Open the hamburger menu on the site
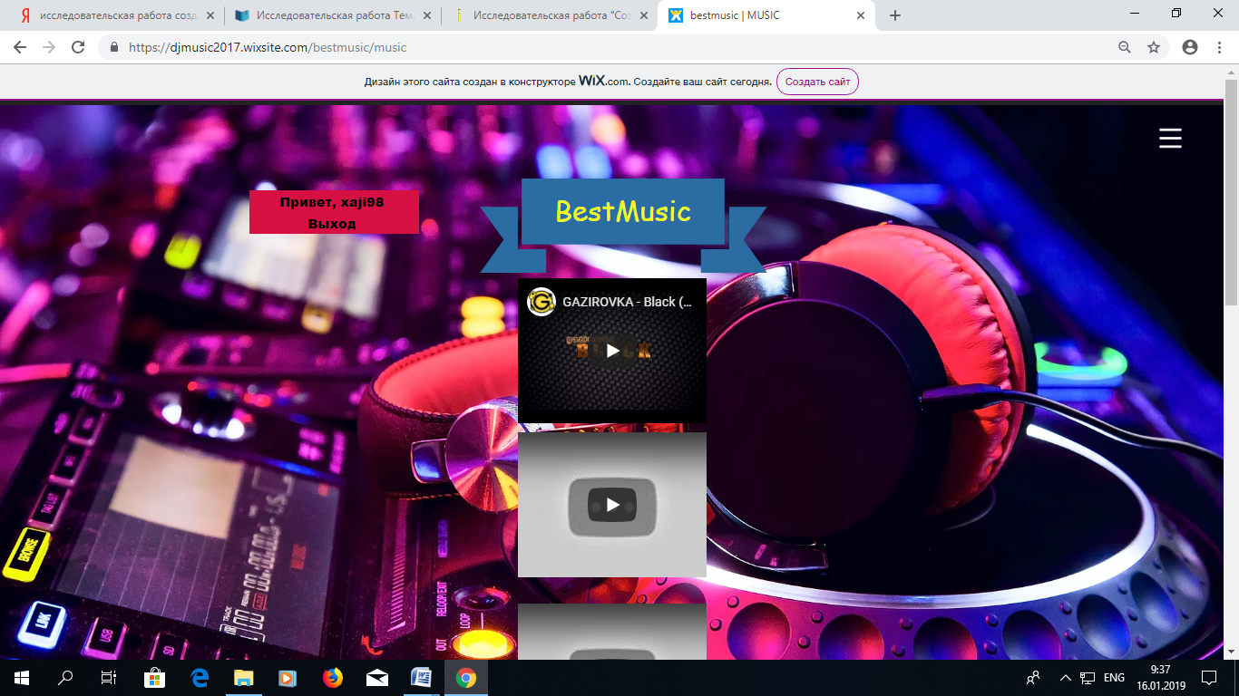Image resolution: width=1239 pixels, height=696 pixels. tap(1170, 138)
